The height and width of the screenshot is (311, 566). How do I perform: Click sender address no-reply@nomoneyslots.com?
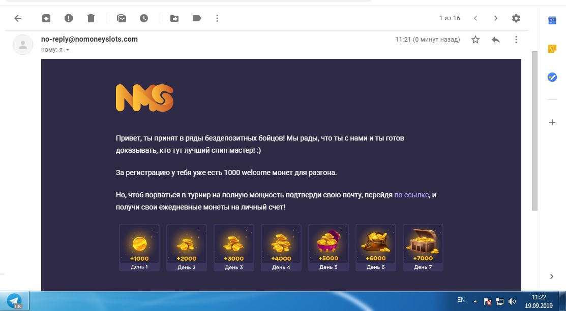click(x=90, y=39)
